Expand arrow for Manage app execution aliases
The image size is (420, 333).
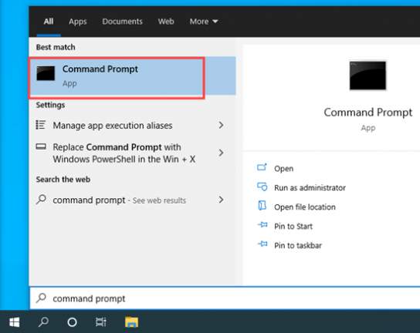tap(221, 125)
